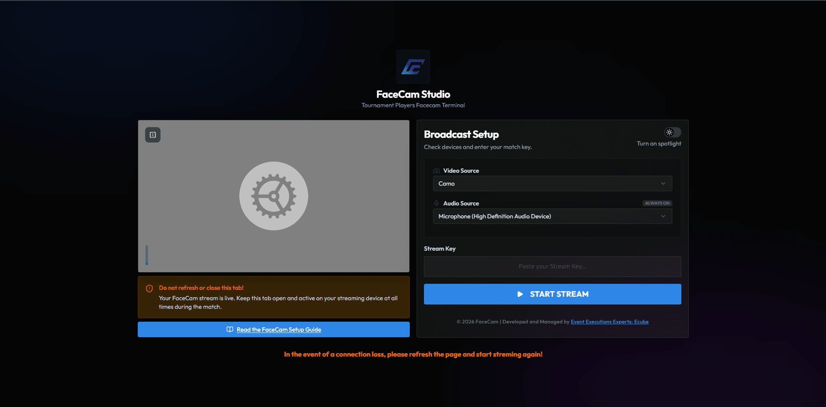Open the Event Executions Experts: Ecube link
Screen dimensions: 826x407
point(609,322)
